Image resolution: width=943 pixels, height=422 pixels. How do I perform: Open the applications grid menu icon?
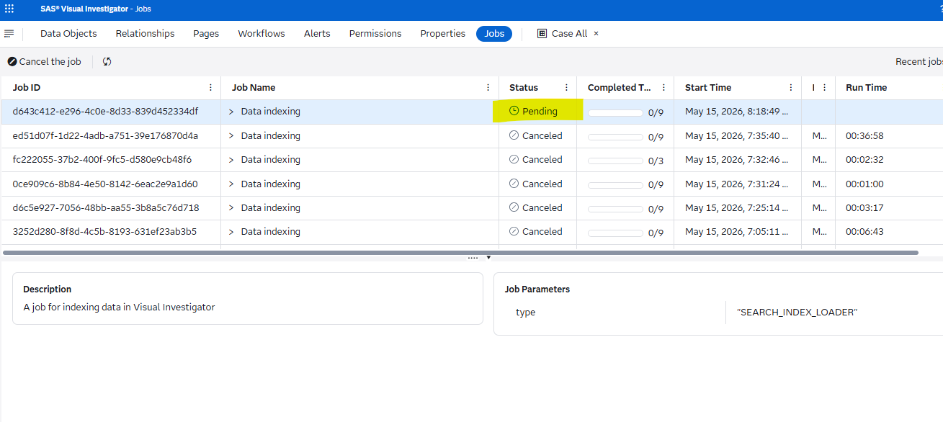tap(9, 9)
